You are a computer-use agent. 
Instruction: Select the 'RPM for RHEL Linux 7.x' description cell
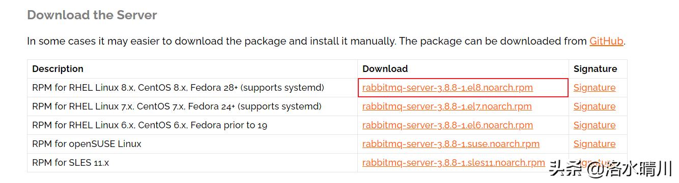pos(192,106)
